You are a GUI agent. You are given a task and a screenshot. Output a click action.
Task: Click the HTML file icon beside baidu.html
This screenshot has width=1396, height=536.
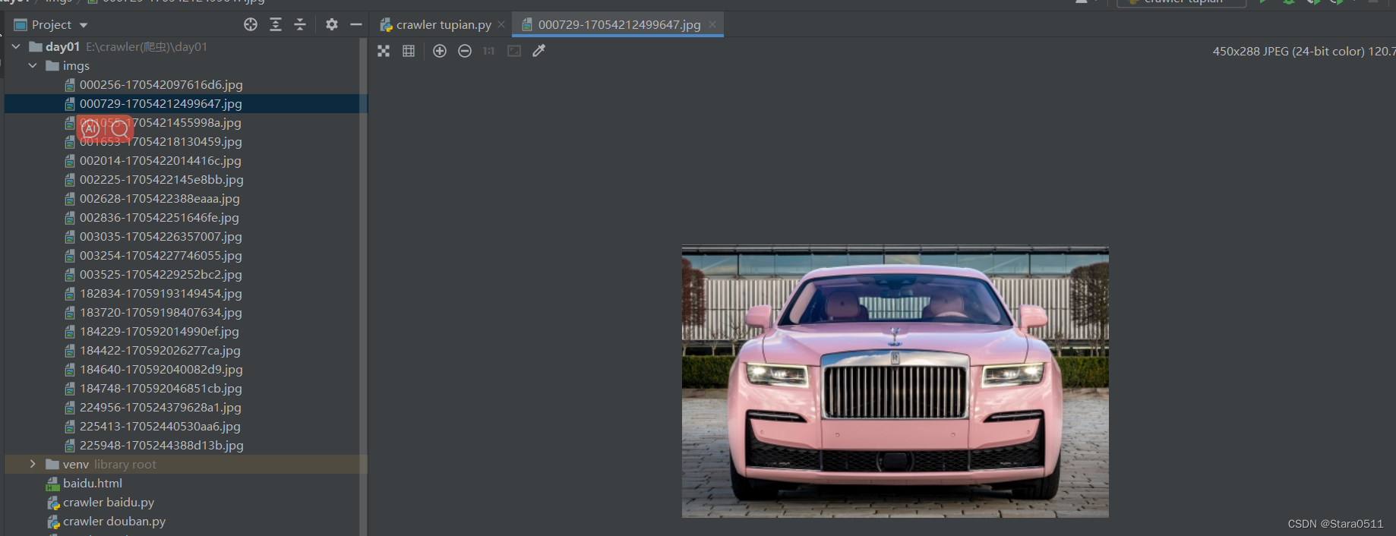53,484
